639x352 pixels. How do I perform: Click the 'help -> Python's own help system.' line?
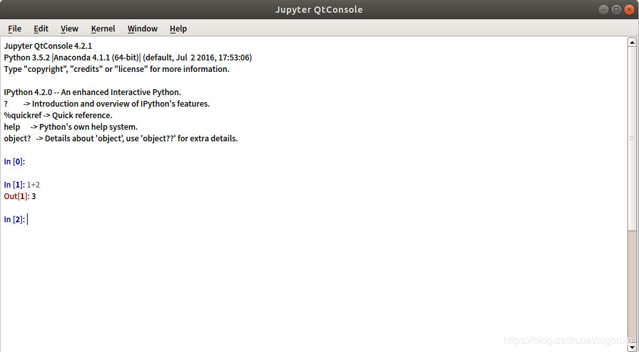pos(71,127)
